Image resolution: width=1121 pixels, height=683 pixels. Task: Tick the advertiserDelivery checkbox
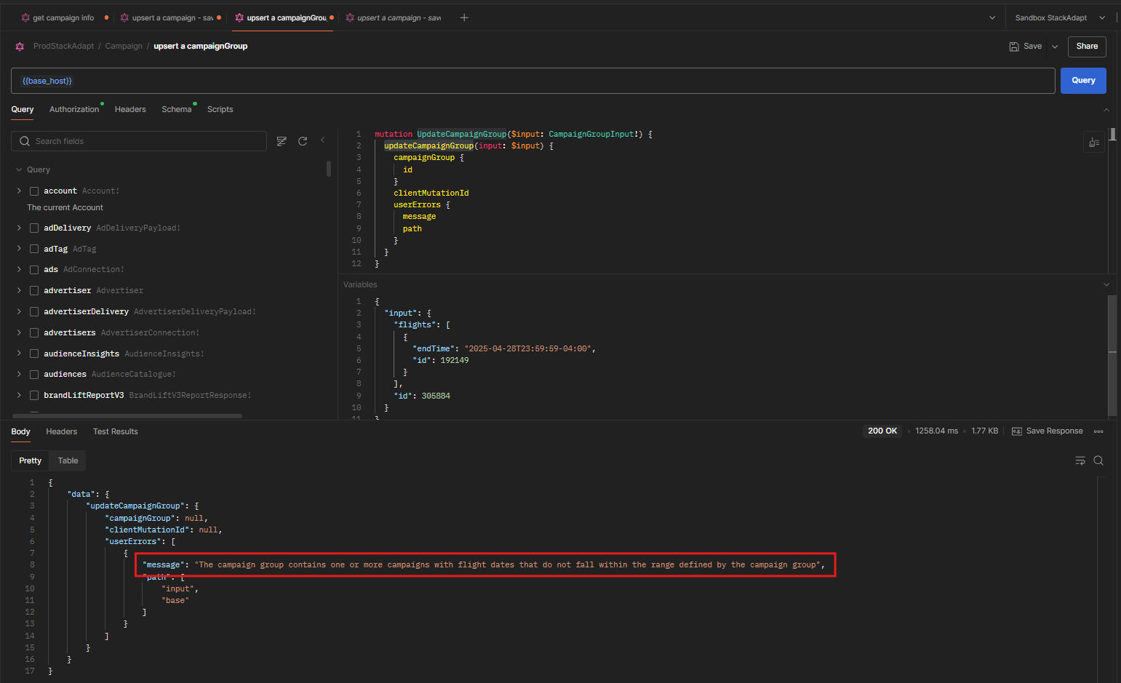34,312
